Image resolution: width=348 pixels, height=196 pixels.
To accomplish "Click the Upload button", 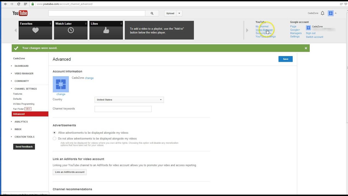I will pos(170,13).
